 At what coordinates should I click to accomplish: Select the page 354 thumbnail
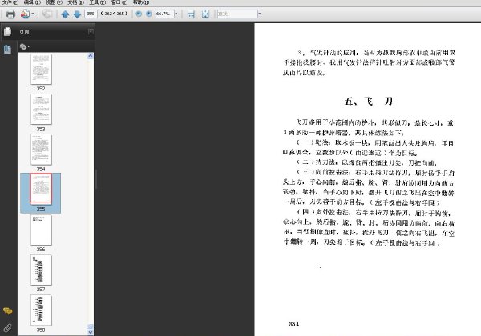[41, 150]
